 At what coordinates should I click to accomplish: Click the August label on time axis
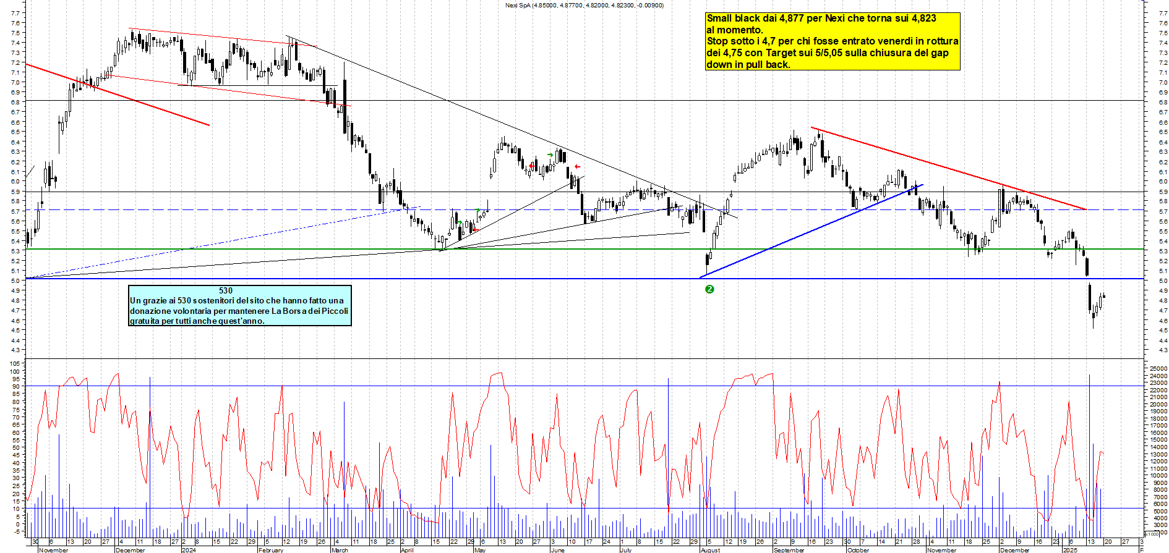pyautogui.click(x=711, y=550)
